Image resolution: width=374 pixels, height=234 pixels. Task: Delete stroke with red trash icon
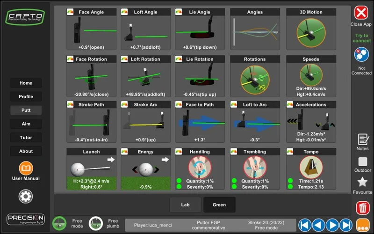[x=363, y=208]
